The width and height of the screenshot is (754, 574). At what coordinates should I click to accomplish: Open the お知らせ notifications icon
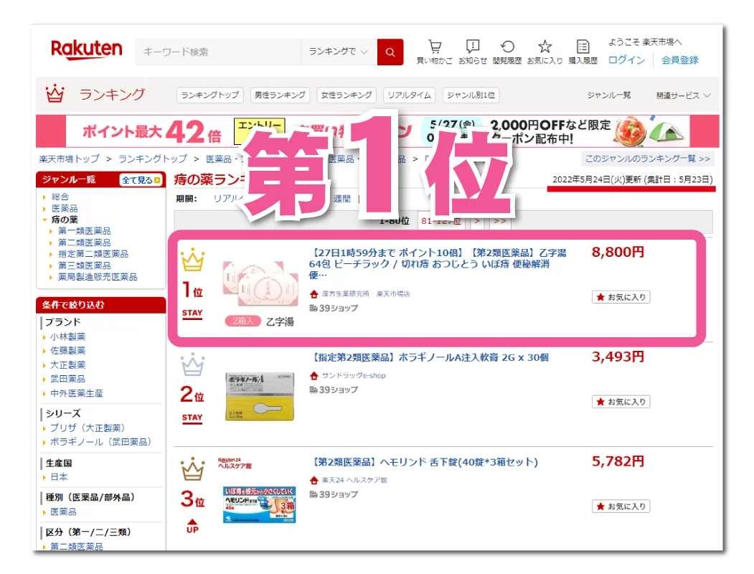[x=473, y=46]
